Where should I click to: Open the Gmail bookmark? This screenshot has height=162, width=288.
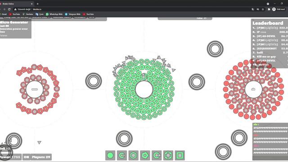point(3,14)
